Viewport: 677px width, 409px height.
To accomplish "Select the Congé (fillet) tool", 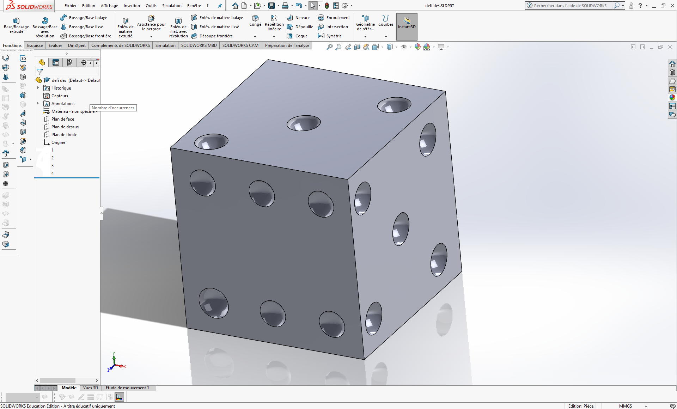I will click(255, 22).
